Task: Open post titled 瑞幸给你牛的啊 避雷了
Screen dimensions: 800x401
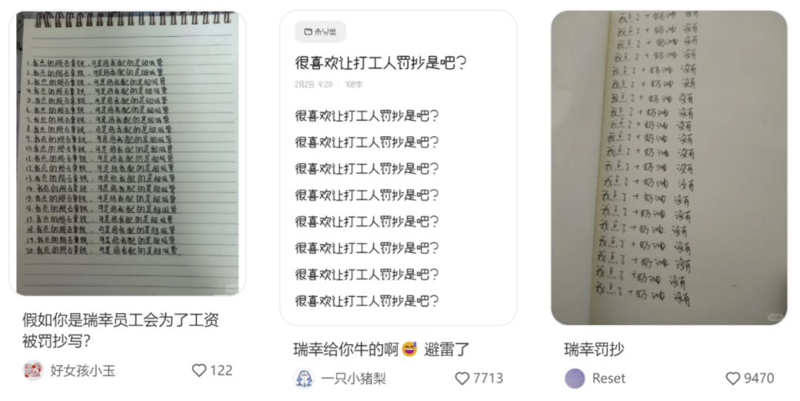Action: tap(381, 349)
